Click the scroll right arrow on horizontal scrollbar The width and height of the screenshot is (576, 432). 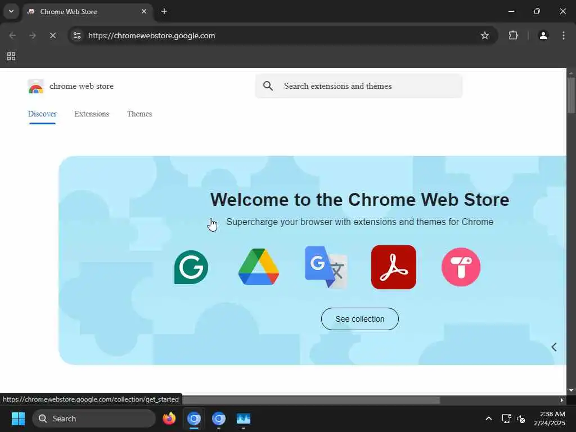tap(561, 400)
